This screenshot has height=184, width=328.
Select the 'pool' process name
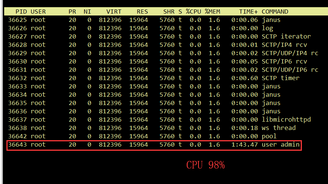click(x=269, y=136)
